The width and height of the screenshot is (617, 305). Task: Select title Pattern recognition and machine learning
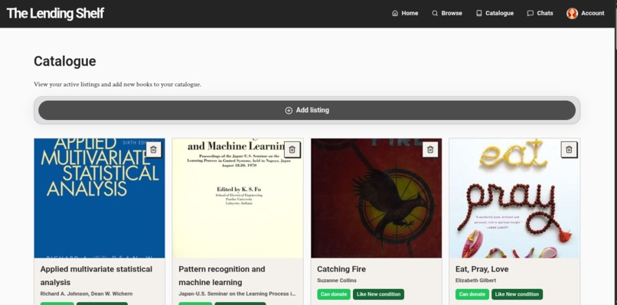221,275
